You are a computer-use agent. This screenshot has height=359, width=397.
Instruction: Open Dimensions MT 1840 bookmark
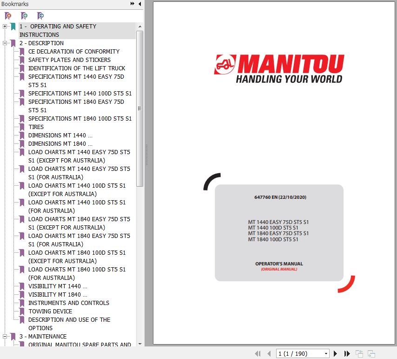60,143
